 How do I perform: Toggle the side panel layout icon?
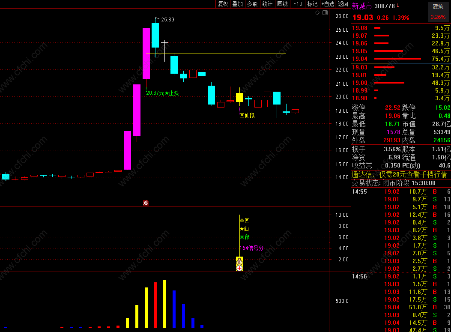[x=325, y=13]
